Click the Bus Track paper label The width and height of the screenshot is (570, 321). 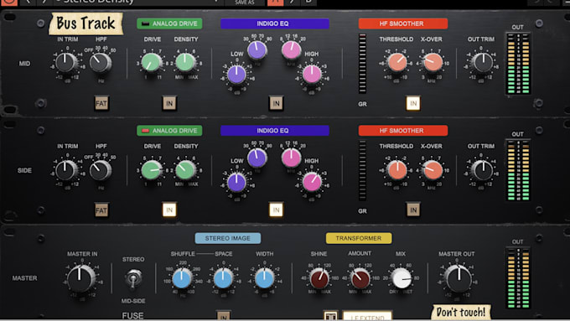coord(85,23)
